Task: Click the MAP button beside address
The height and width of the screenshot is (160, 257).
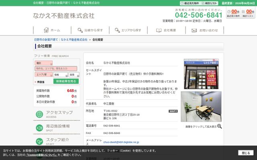Action: [x=173, y=111]
